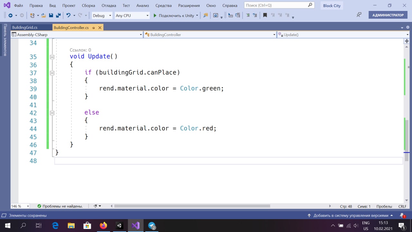Image resolution: width=412 pixels, height=232 pixels.
Task: Open the Assembly-CSharp project dropdown
Action: [77, 34]
